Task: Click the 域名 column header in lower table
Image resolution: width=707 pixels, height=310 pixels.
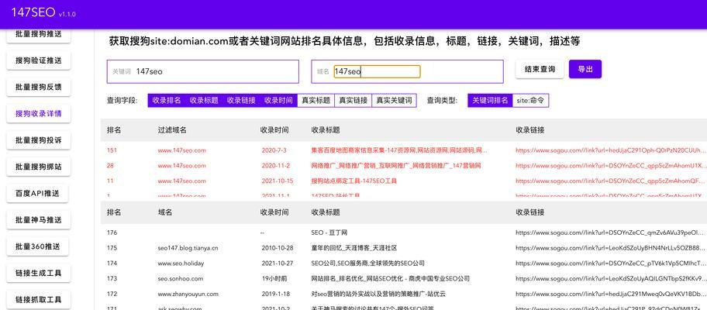Action: coord(165,212)
